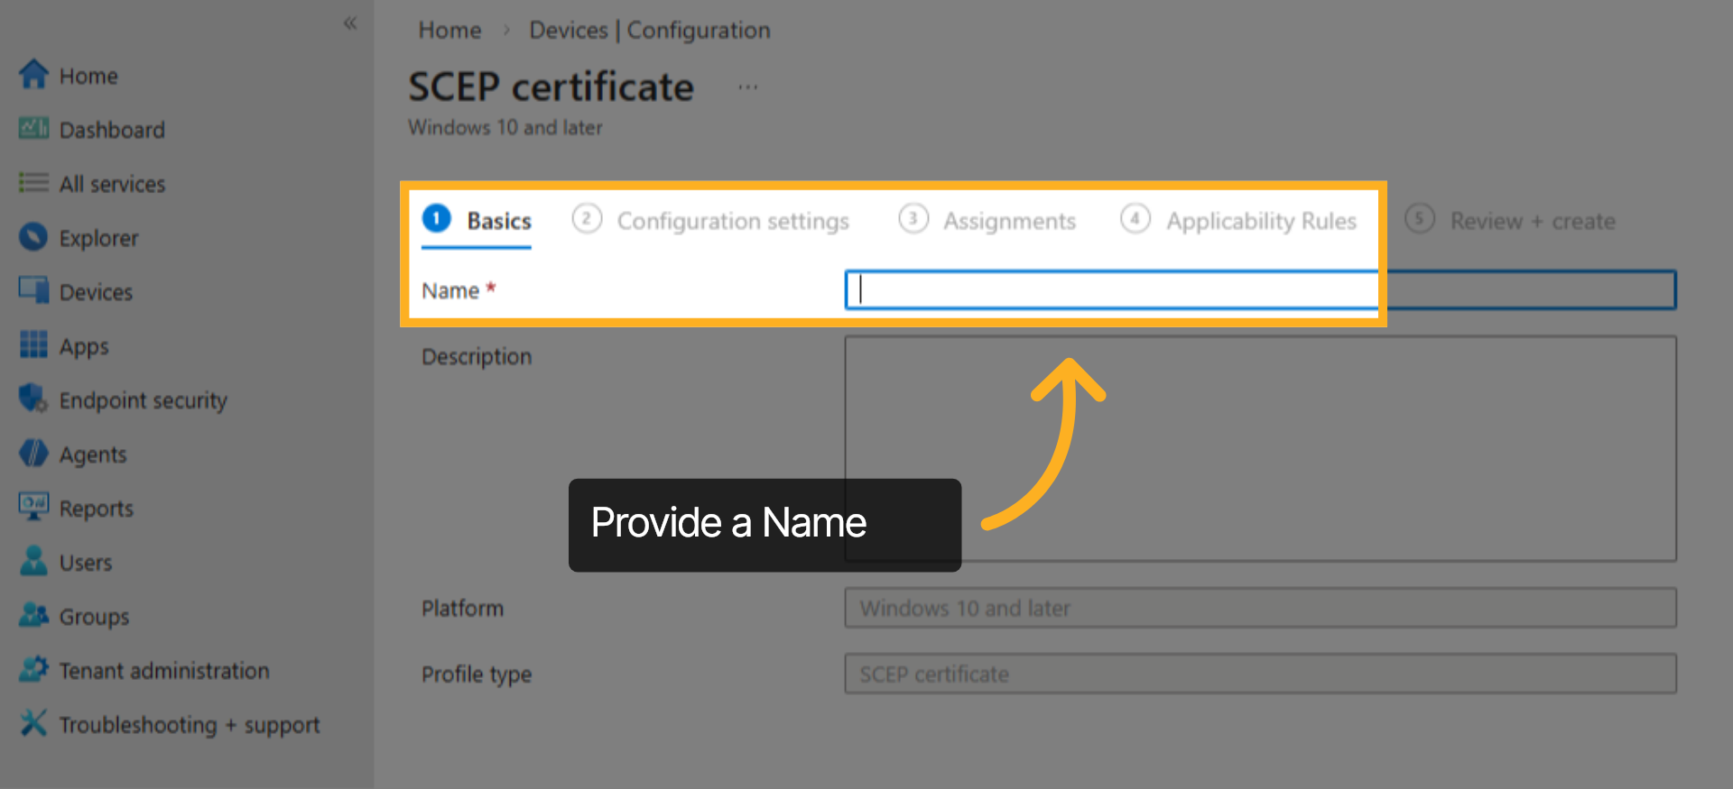Screen dimensions: 1733x789
Task: Open the more options ellipsis beside SCEP certificate
Action: pos(748,87)
